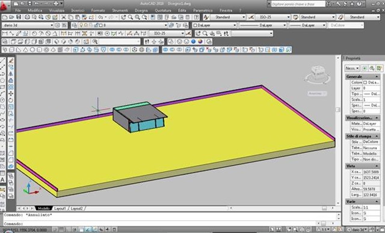Click the Text Style icon beside Standard dropdown
This screenshot has height=233, width=385.
pos(206,17)
